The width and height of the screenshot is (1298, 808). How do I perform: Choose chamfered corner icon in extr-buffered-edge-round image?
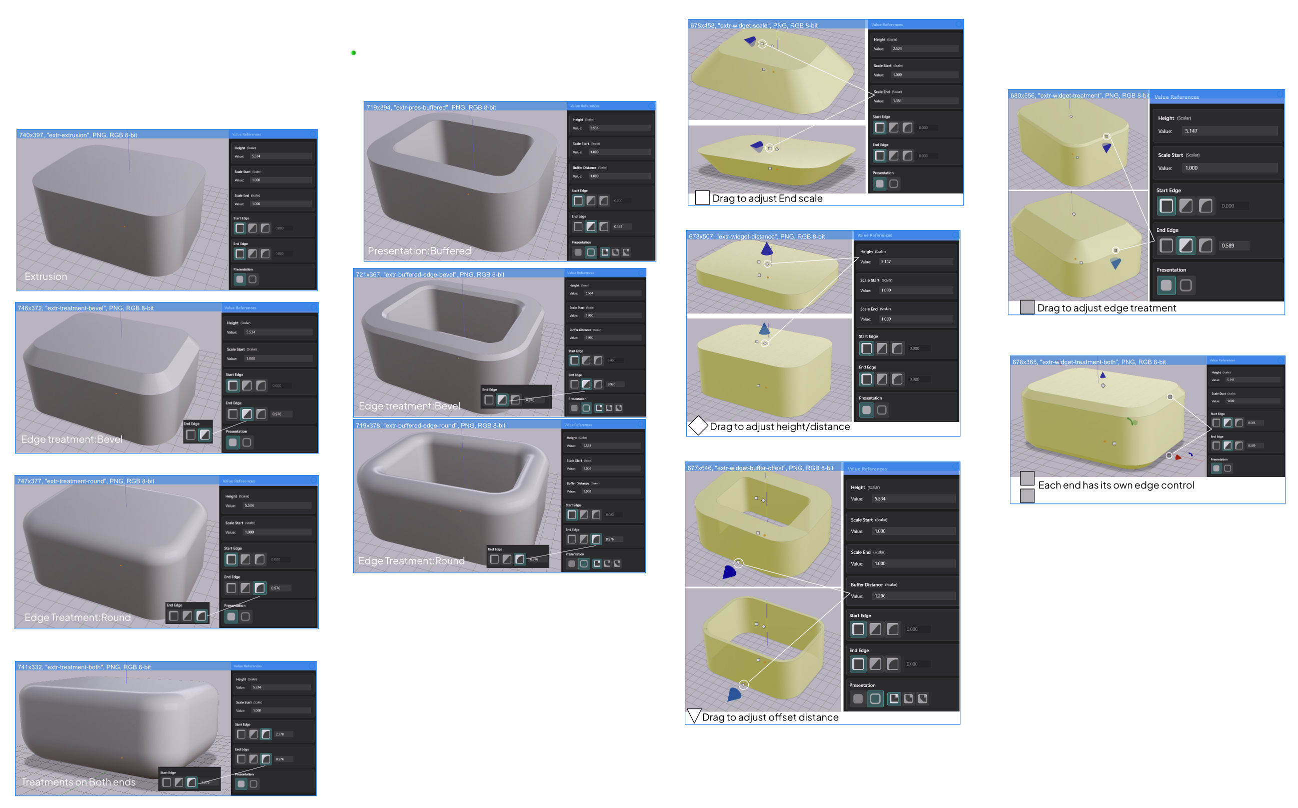617,564
